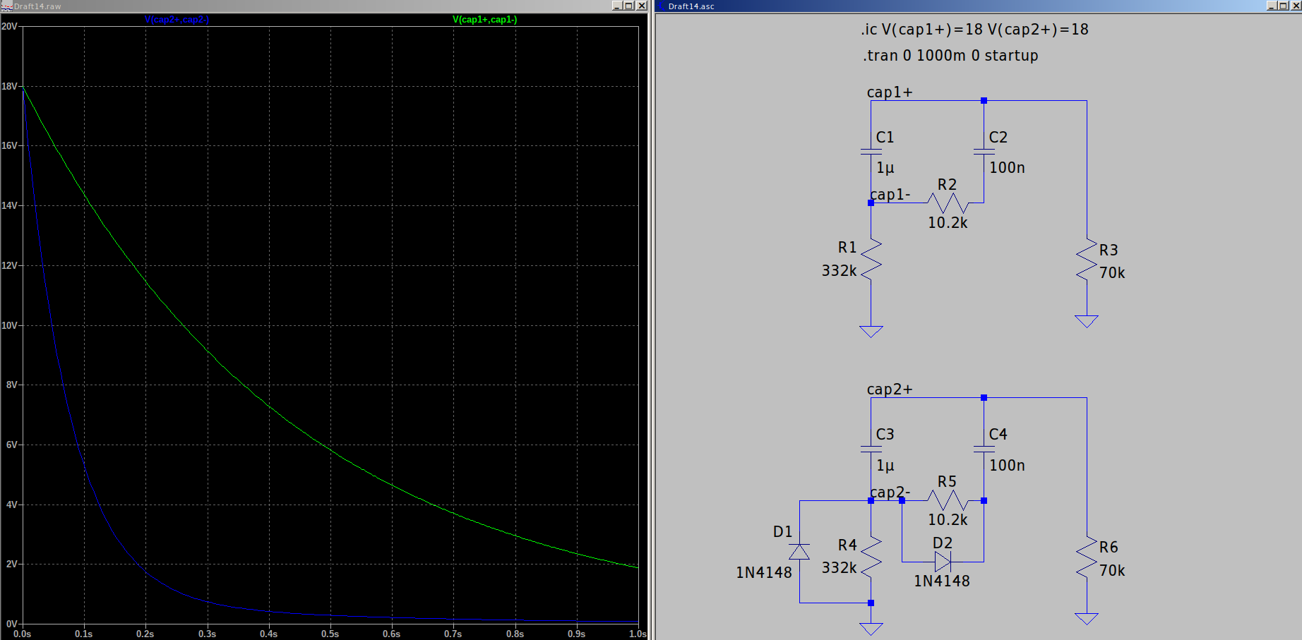This screenshot has height=640, width=1302.
Task: Click the 10.2k value of R2
Action: pyautogui.click(x=948, y=223)
